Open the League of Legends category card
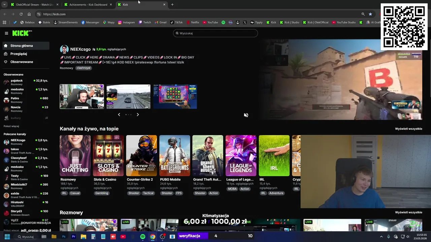This screenshot has height=242, width=431. click(241, 156)
